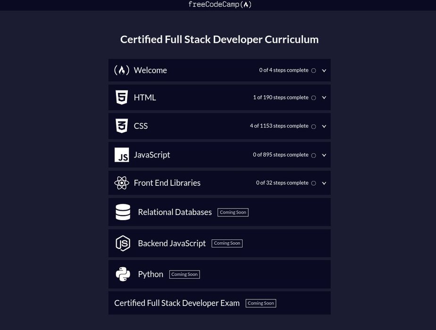This screenshot has width=436, height=330.
Task: Open the Welcome section title
Action: 151,70
